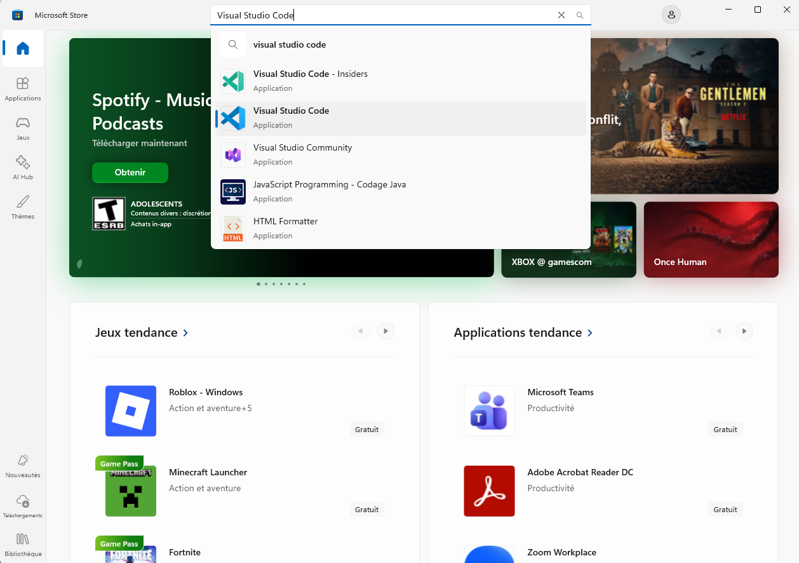
Task: Click the Game Pass badge on Minecraft
Action: click(119, 464)
